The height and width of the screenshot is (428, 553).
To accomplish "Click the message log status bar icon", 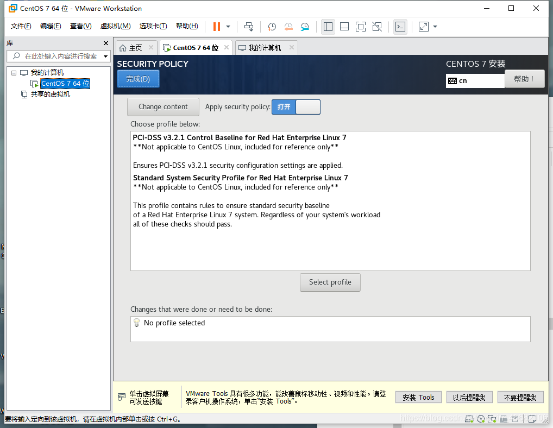I will (x=532, y=418).
